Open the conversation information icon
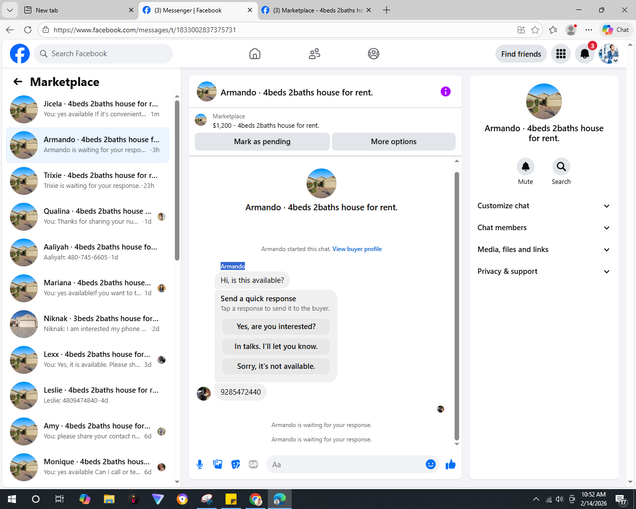The width and height of the screenshot is (636, 509). click(446, 91)
